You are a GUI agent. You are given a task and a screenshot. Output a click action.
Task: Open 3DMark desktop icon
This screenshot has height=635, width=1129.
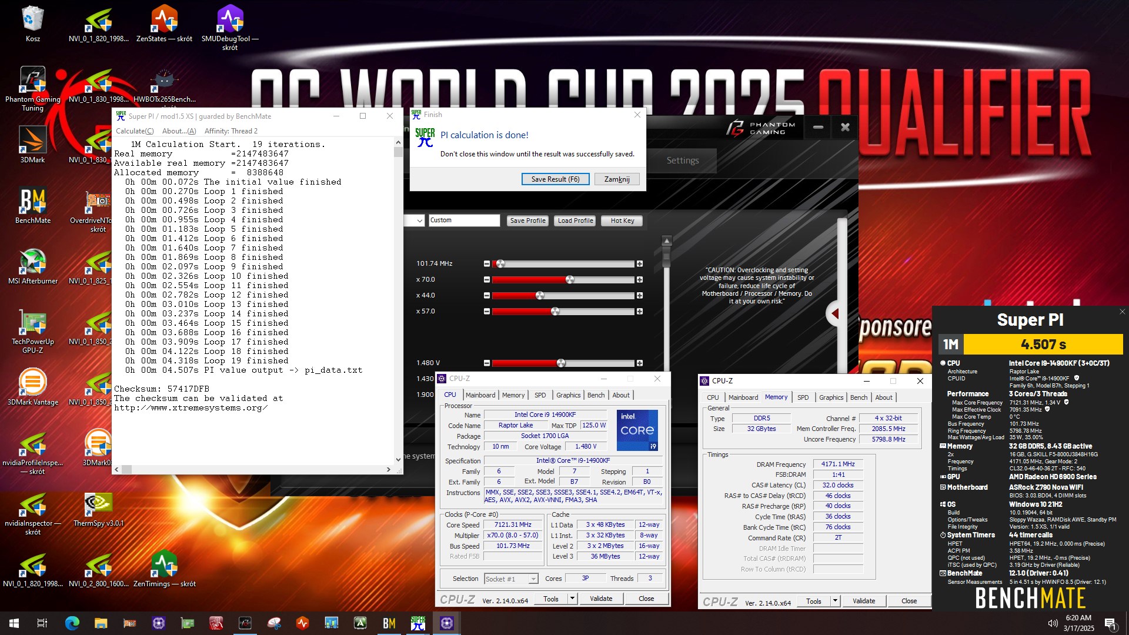click(x=33, y=145)
